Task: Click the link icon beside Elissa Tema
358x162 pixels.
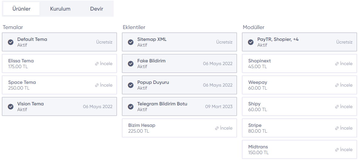Action: (x=97, y=64)
